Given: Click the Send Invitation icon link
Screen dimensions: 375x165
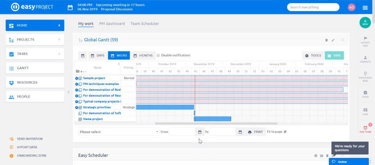Looking at the screenshot, I should tap(11, 139).
